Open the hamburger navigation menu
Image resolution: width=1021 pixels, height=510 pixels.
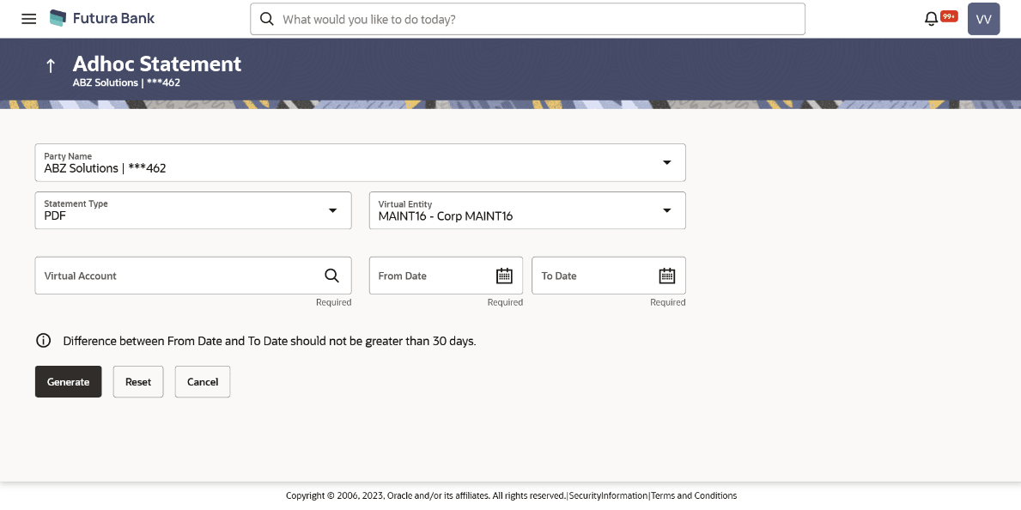(28, 19)
